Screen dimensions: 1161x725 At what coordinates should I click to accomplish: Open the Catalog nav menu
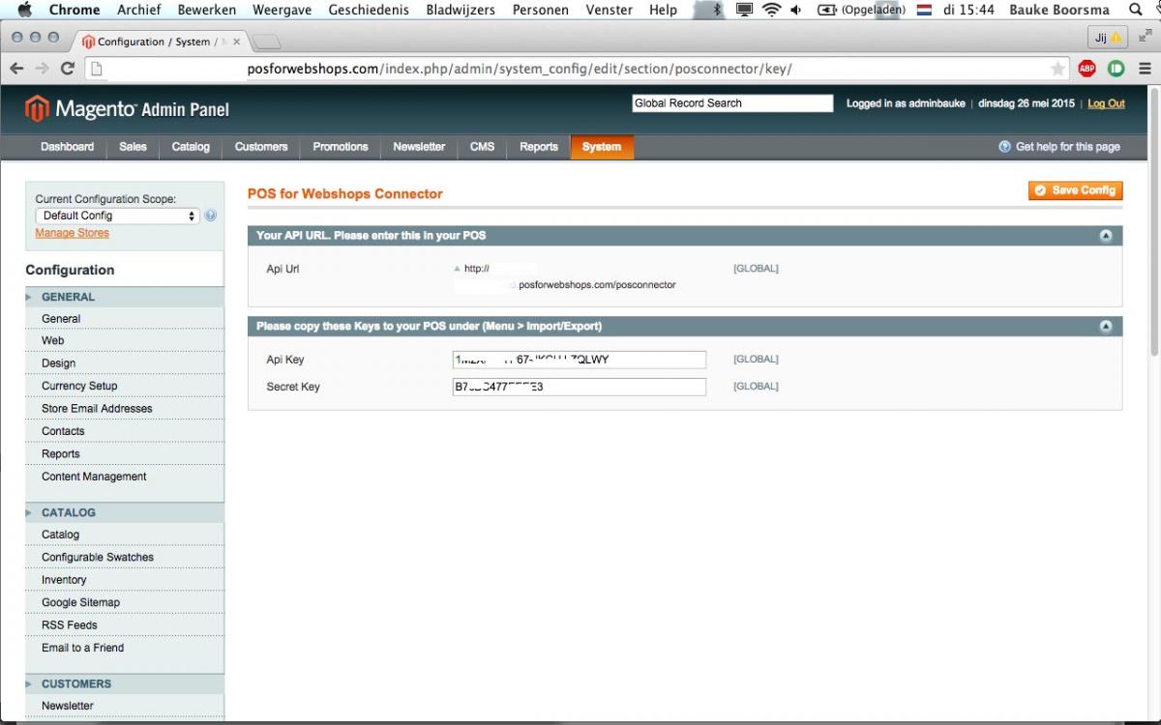[191, 147]
